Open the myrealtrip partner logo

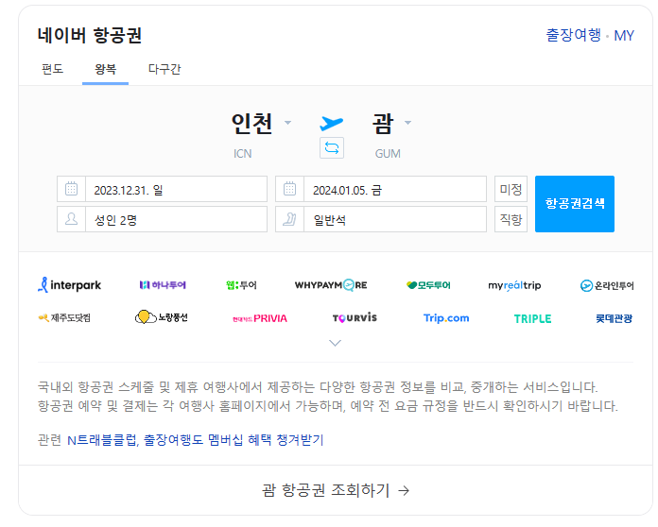point(514,285)
